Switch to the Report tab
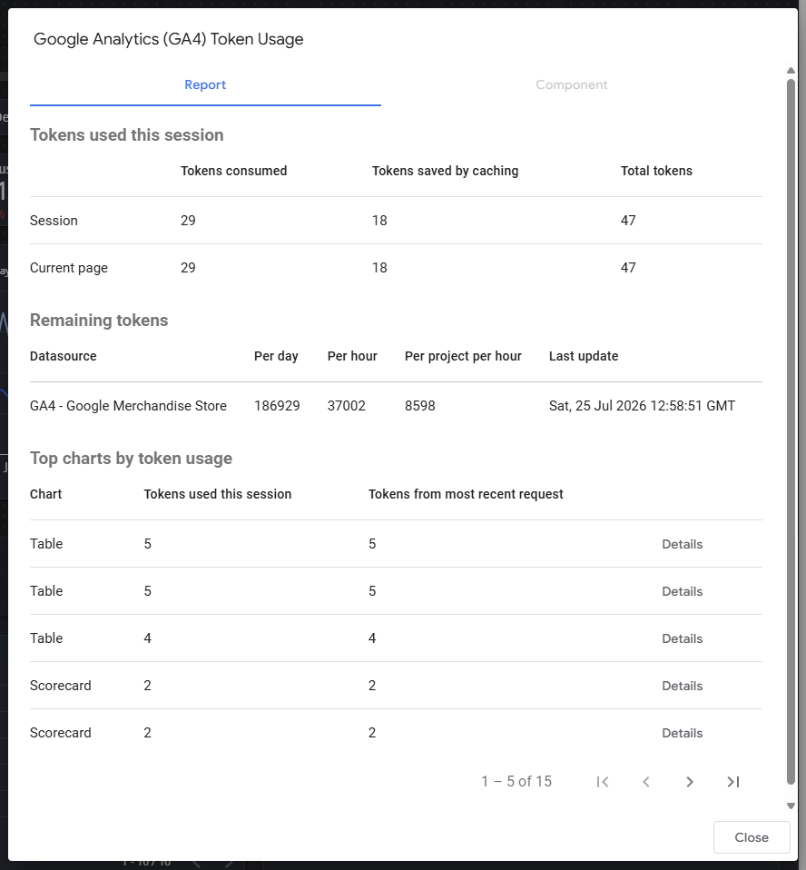This screenshot has height=870, width=806. [x=205, y=84]
